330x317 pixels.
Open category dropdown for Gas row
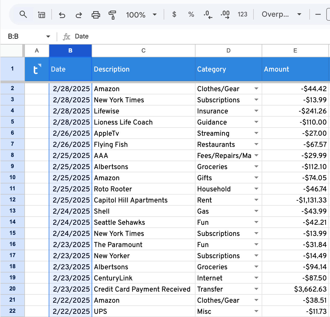256,211
